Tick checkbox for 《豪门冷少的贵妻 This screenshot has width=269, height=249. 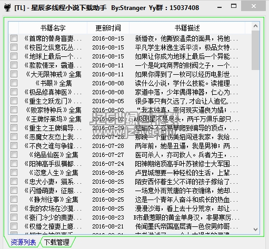14,217
